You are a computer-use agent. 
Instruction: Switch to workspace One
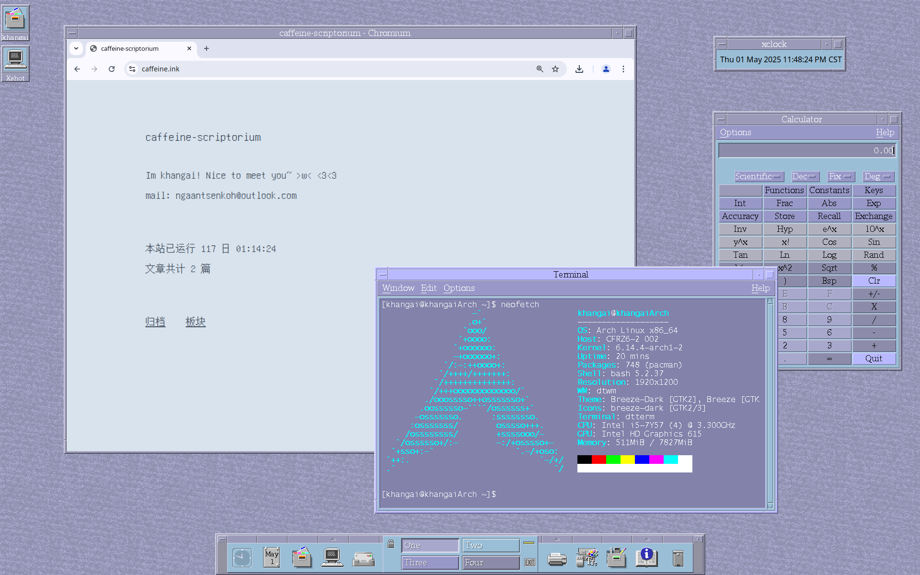point(430,545)
